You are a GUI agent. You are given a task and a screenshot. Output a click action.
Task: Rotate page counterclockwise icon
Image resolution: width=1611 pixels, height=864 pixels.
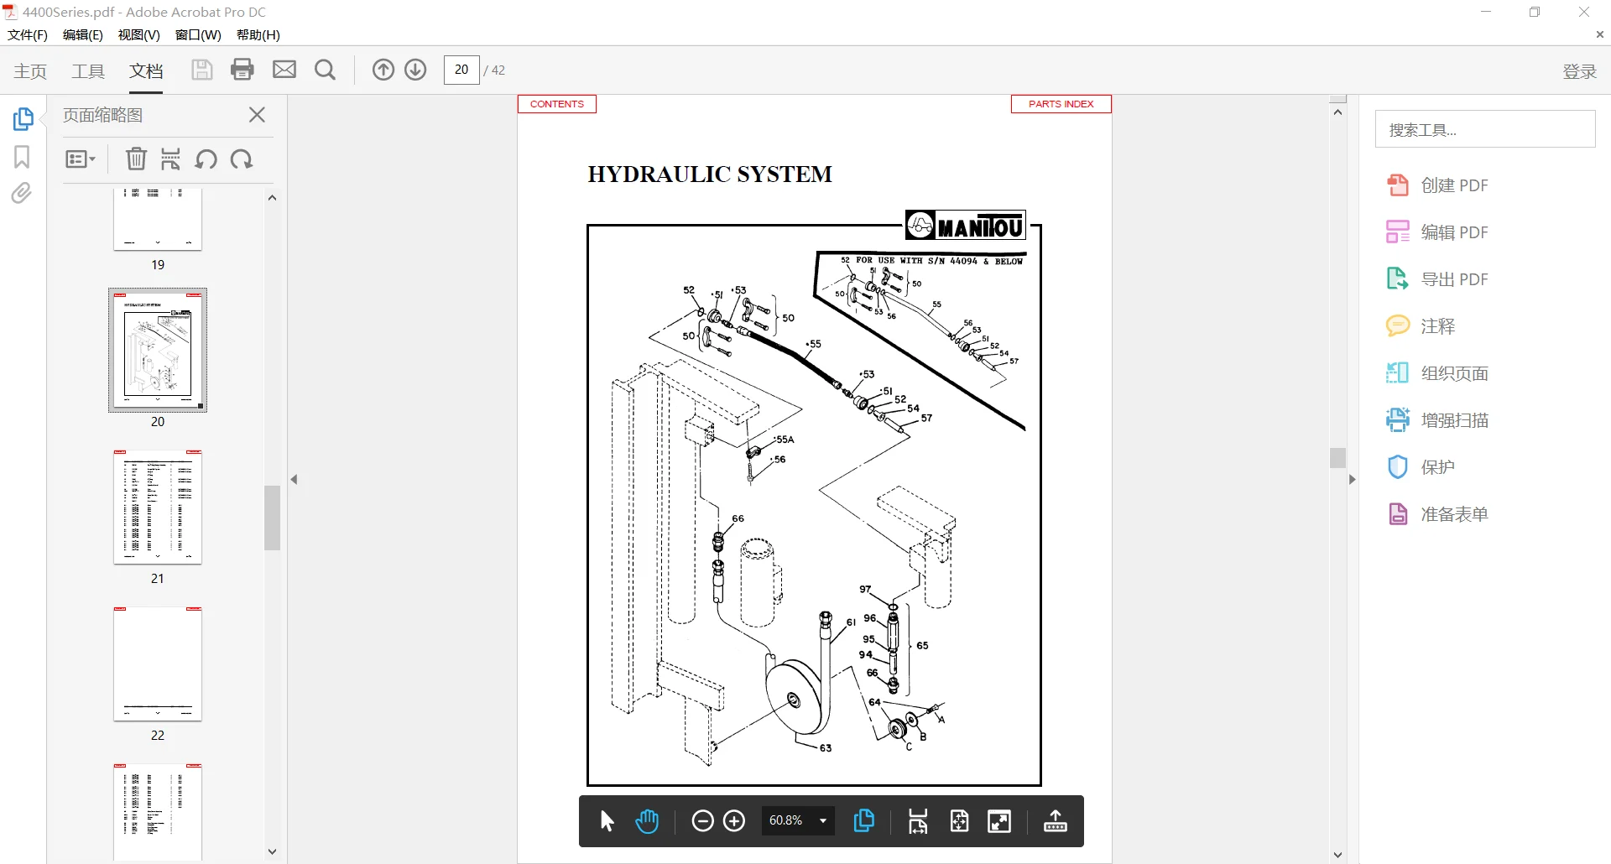[206, 159]
